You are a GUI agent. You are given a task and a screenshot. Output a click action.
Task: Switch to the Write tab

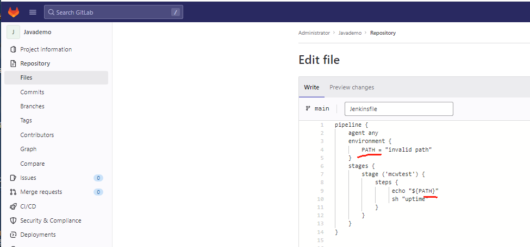click(x=311, y=87)
